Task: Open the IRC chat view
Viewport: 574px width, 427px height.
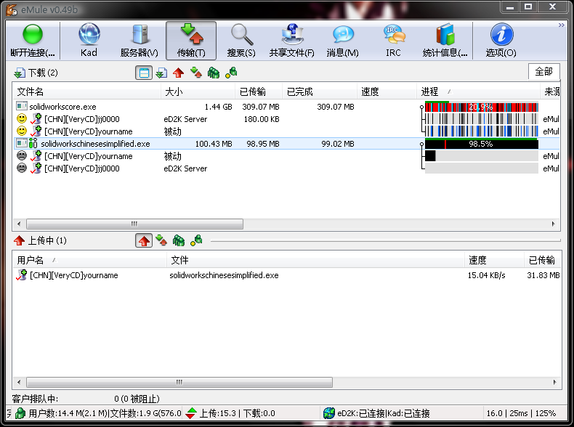Action: click(393, 40)
